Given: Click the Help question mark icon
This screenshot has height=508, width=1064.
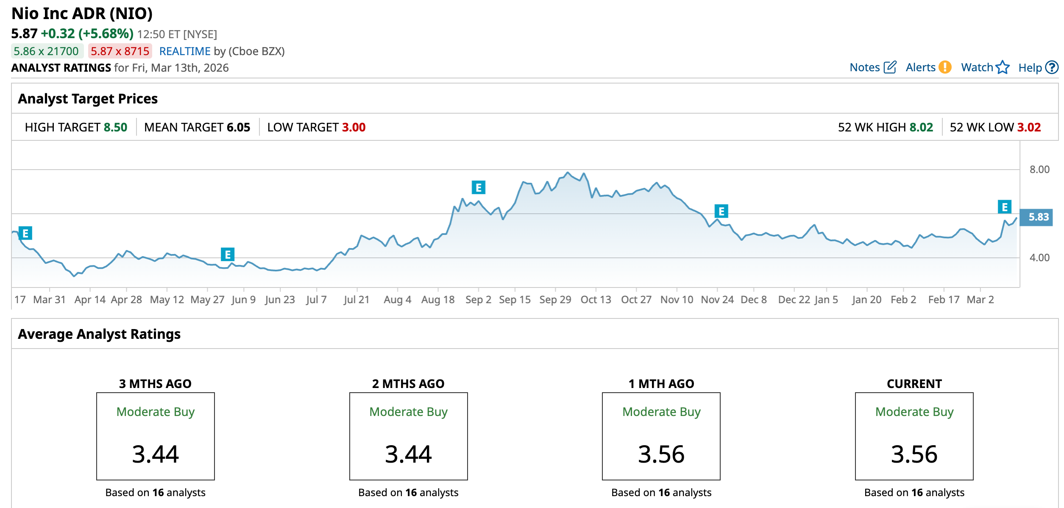Looking at the screenshot, I should (1052, 67).
